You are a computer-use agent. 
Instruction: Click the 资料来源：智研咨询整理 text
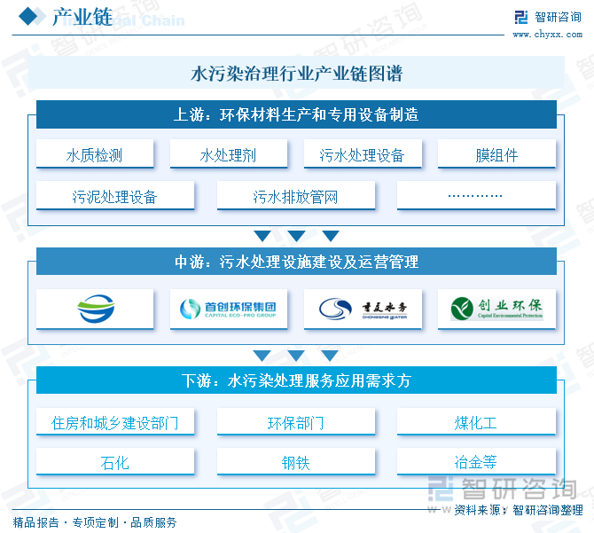tap(519, 510)
